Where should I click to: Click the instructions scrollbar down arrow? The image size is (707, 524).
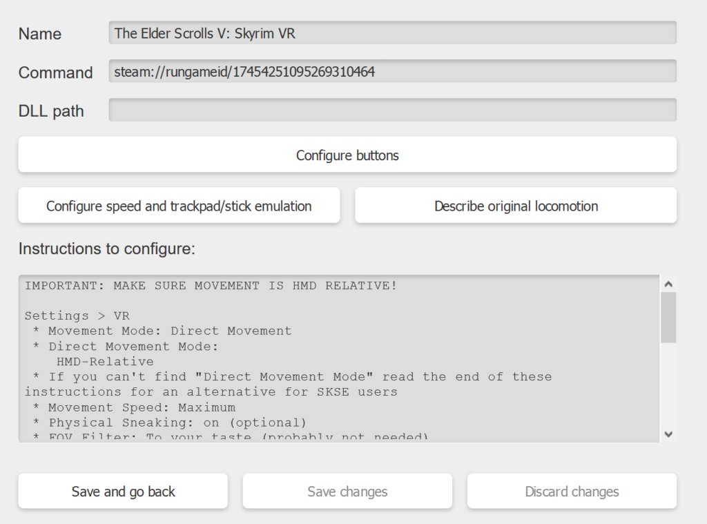pyautogui.click(x=668, y=434)
